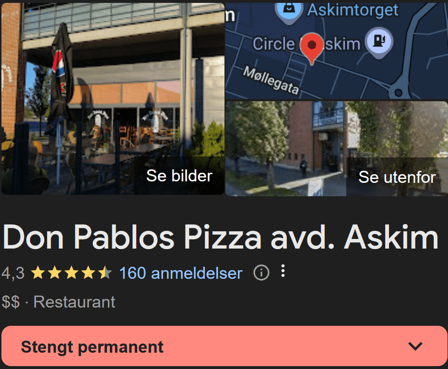Viewport: 448px width, 369px height.
Task: Open the restaurant patio photo
Action: [113, 99]
